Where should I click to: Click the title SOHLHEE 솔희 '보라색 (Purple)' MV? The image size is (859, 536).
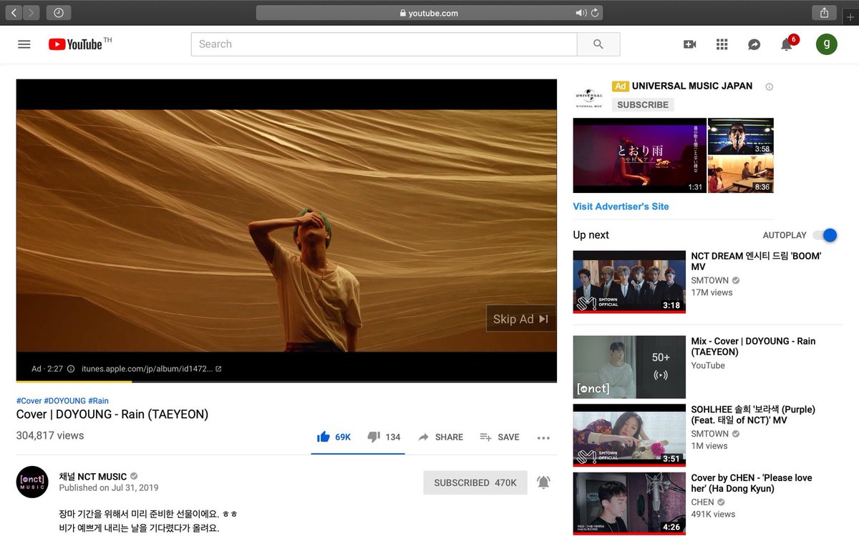coord(753,415)
